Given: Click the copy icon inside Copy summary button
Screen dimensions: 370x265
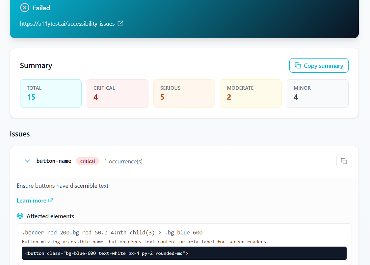Looking at the screenshot, I should [x=298, y=65].
